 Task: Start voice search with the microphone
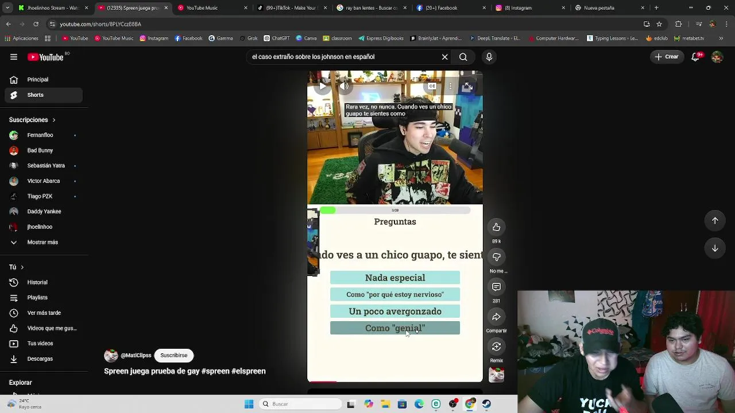(489, 57)
